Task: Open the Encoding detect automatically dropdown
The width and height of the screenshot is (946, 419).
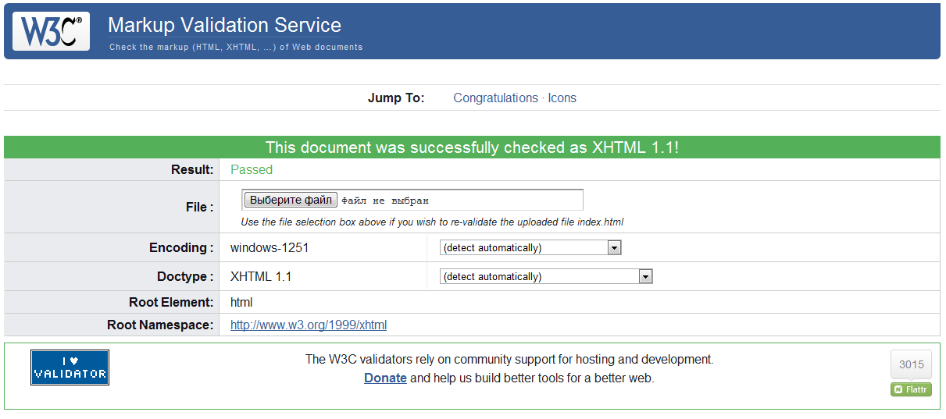Action: (x=530, y=248)
